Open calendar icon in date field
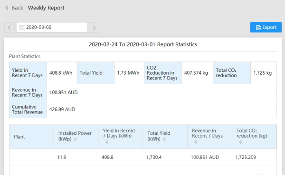 [x=22, y=27]
